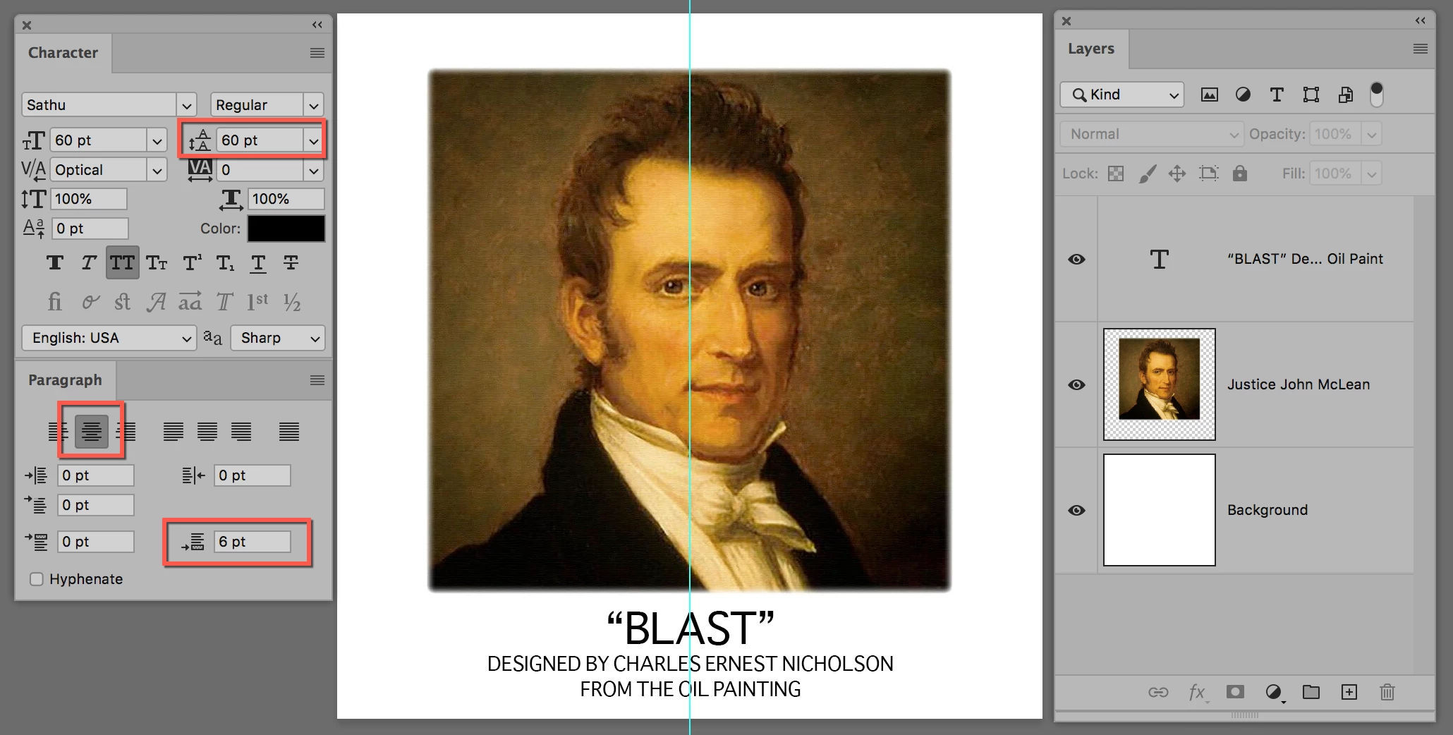1453x735 pixels.
Task: Hide the Background layer
Action: tap(1076, 510)
